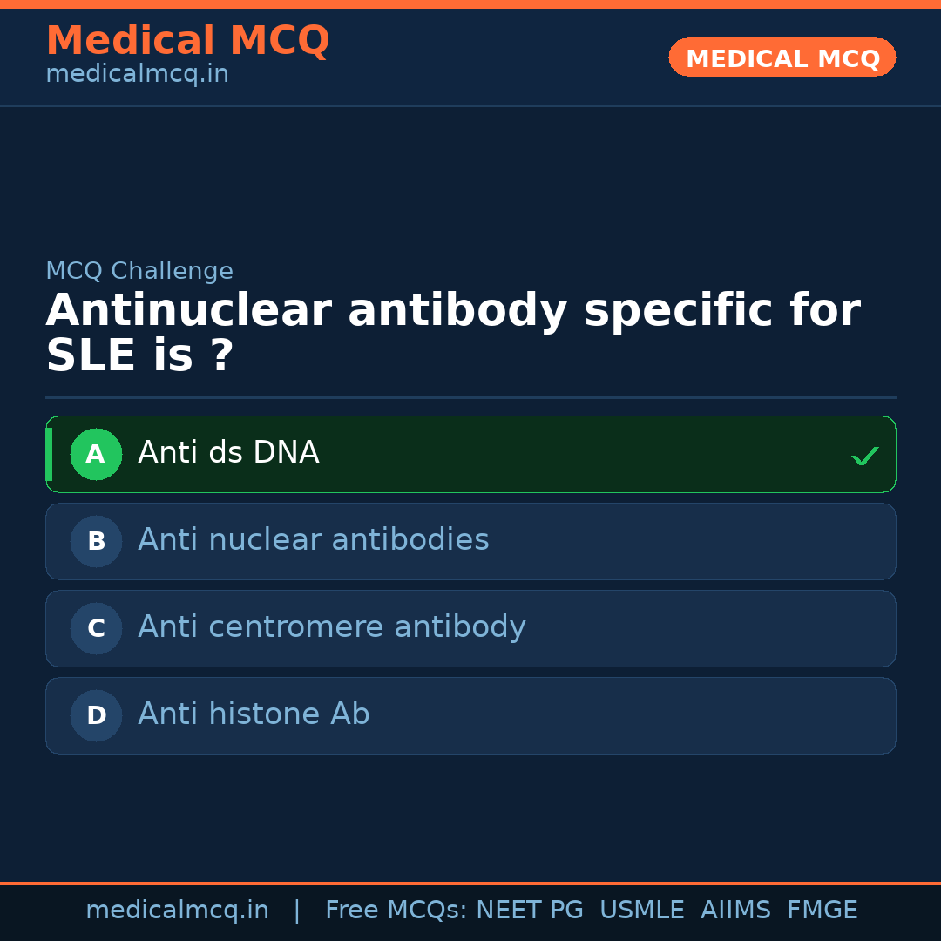Click the green accent bar on option A
Screen dimensions: 941x941
[49, 454]
